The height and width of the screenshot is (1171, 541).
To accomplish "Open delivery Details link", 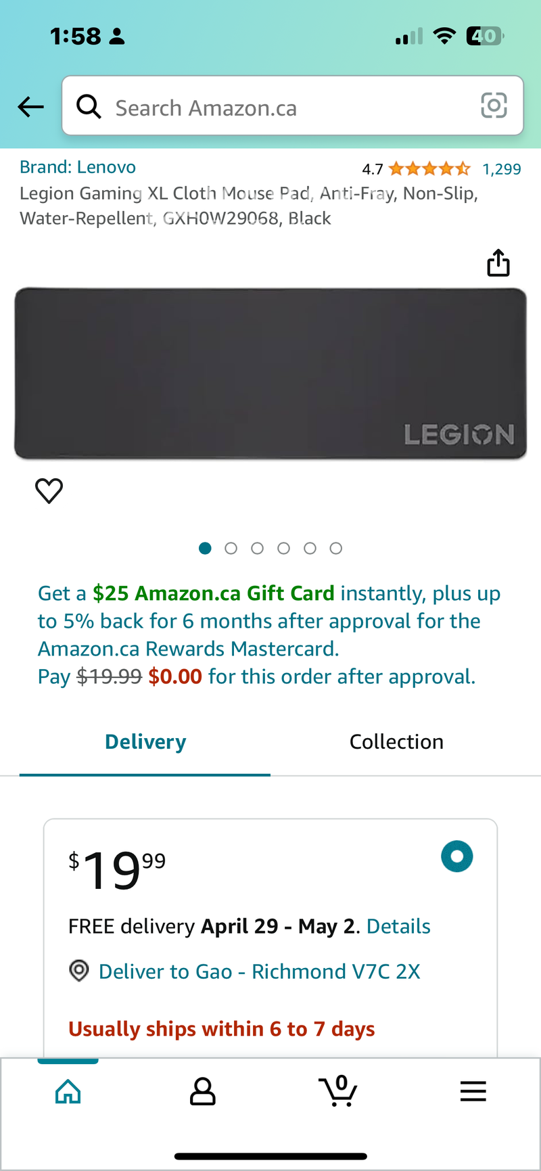I will coord(398,926).
